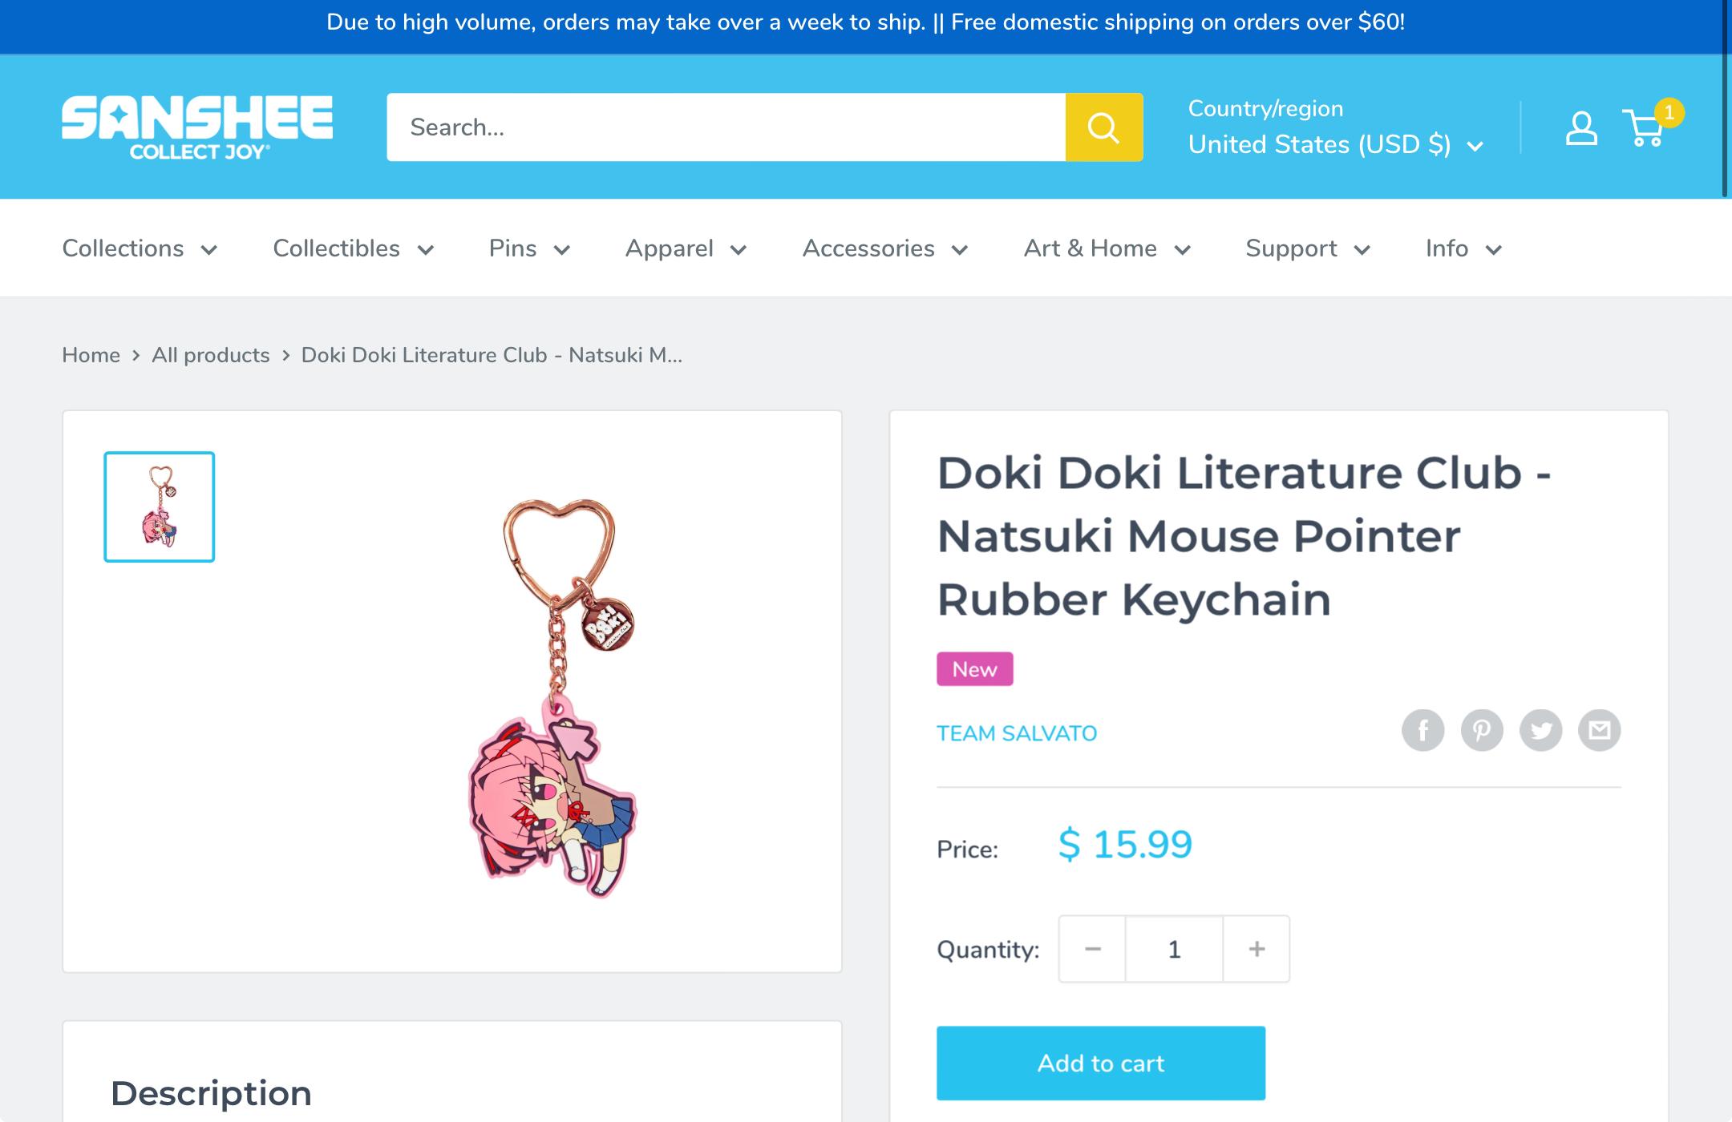The width and height of the screenshot is (1732, 1122).
Task: Decrease quantity with the minus control
Action: coord(1091,949)
